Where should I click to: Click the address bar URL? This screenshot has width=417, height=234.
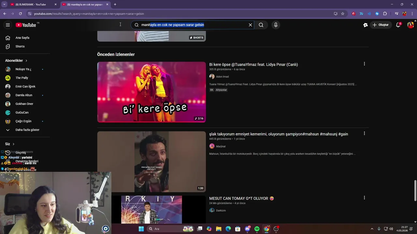89,14
